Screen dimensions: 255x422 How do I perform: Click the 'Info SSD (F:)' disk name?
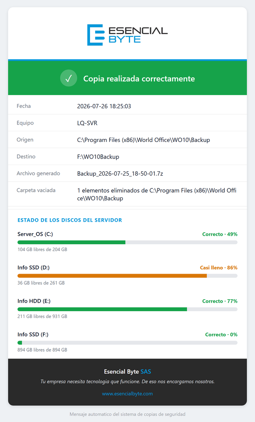pyautogui.click(x=33, y=335)
